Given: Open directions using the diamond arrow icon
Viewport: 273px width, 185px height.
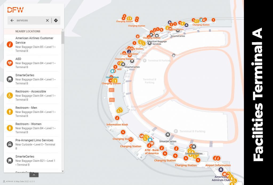Looking at the screenshot, I should click(x=56, y=20).
